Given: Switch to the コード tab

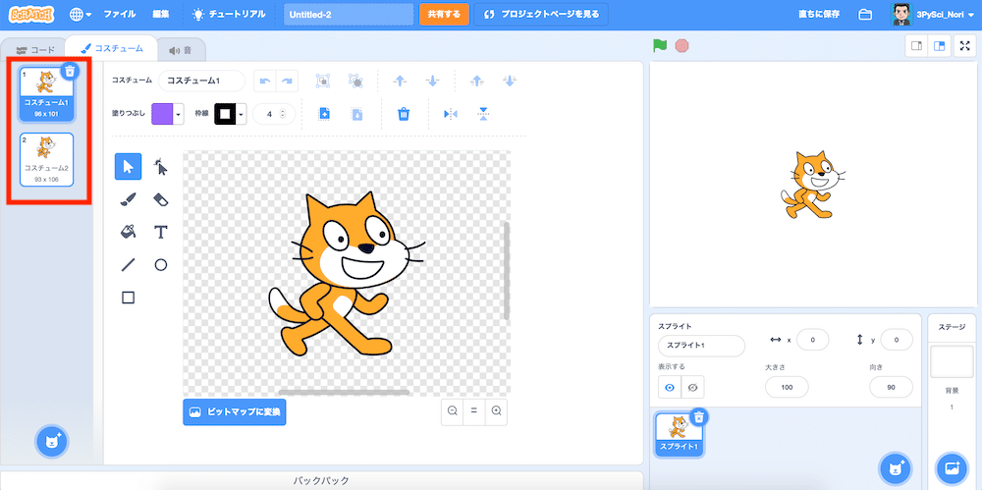Looking at the screenshot, I should point(35,50).
